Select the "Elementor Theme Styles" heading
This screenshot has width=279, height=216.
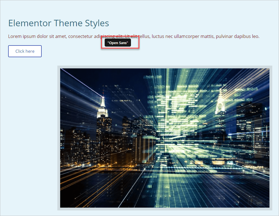pos(58,23)
